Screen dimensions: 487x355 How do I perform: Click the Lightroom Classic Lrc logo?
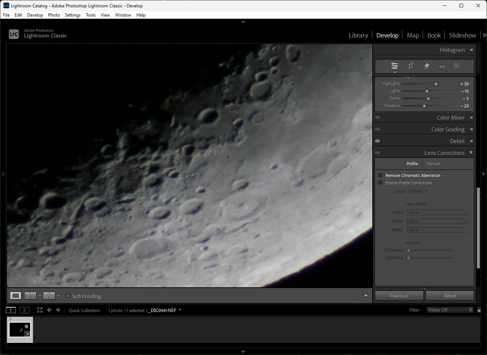pos(14,34)
